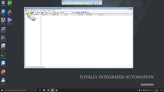The image size is (164, 92).
Task: Cut selection with the scissors toolbar icon
Action: [35, 13]
